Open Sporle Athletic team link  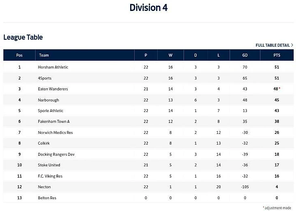pos(50,111)
